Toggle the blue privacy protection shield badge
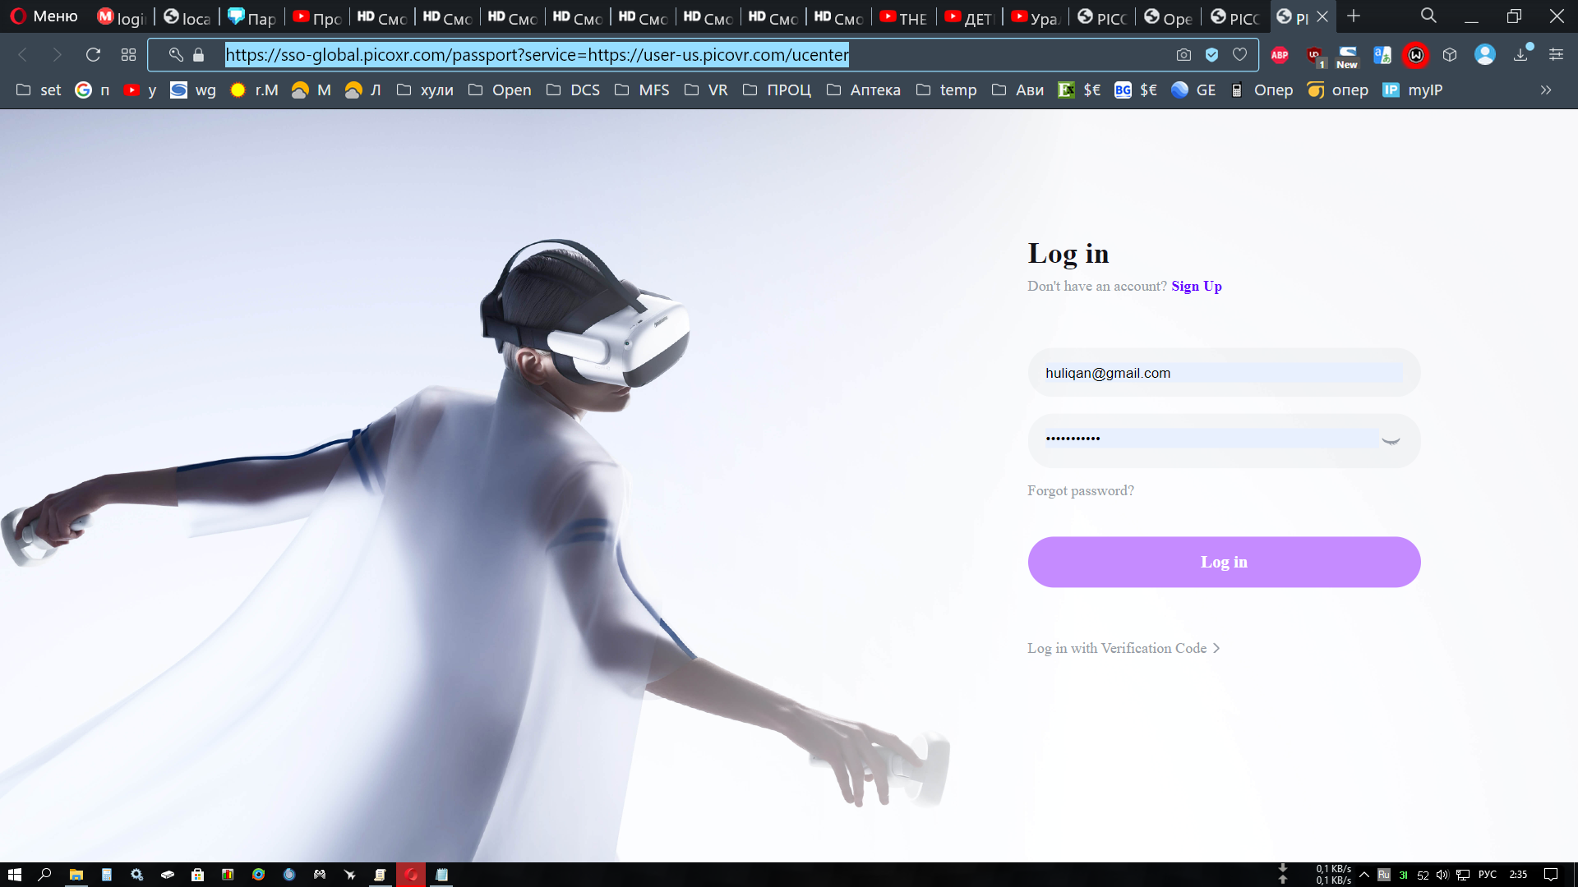Image resolution: width=1578 pixels, height=887 pixels. click(x=1211, y=55)
